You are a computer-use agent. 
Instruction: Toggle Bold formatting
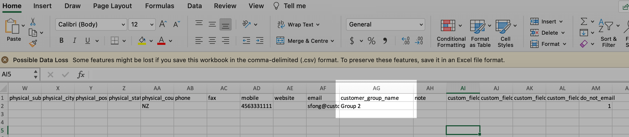pyautogui.click(x=61, y=41)
